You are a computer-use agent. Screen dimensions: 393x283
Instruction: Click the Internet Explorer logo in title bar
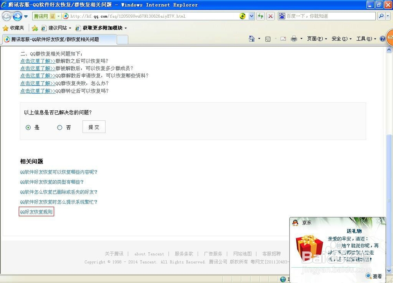point(4,4)
